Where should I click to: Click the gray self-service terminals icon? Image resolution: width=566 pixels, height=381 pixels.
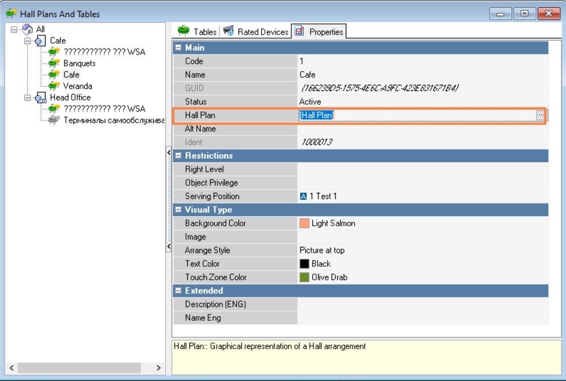[54, 120]
